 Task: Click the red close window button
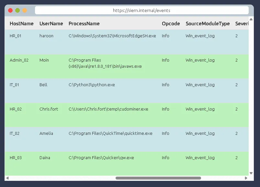[10, 10]
